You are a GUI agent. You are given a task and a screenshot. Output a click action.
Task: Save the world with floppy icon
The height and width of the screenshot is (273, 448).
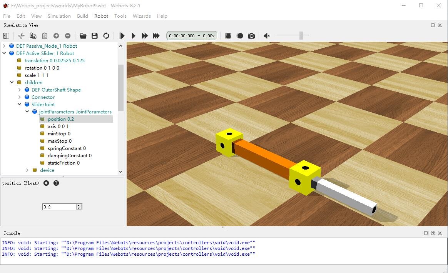pyautogui.click(x=95, y=36)
